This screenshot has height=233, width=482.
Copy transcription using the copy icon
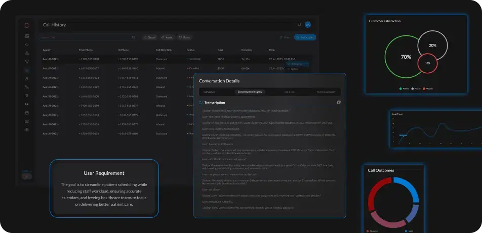(339, 102)
